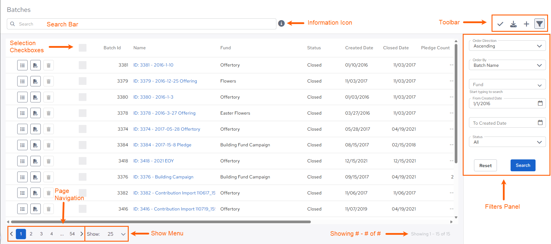Screen dimensions: 551x244
Task: Click the vertical scrollbar of the table
Action: [456, 103]
